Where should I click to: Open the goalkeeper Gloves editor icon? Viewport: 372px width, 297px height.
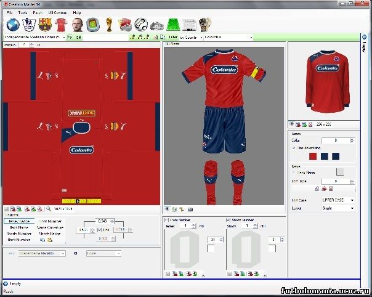205,25
